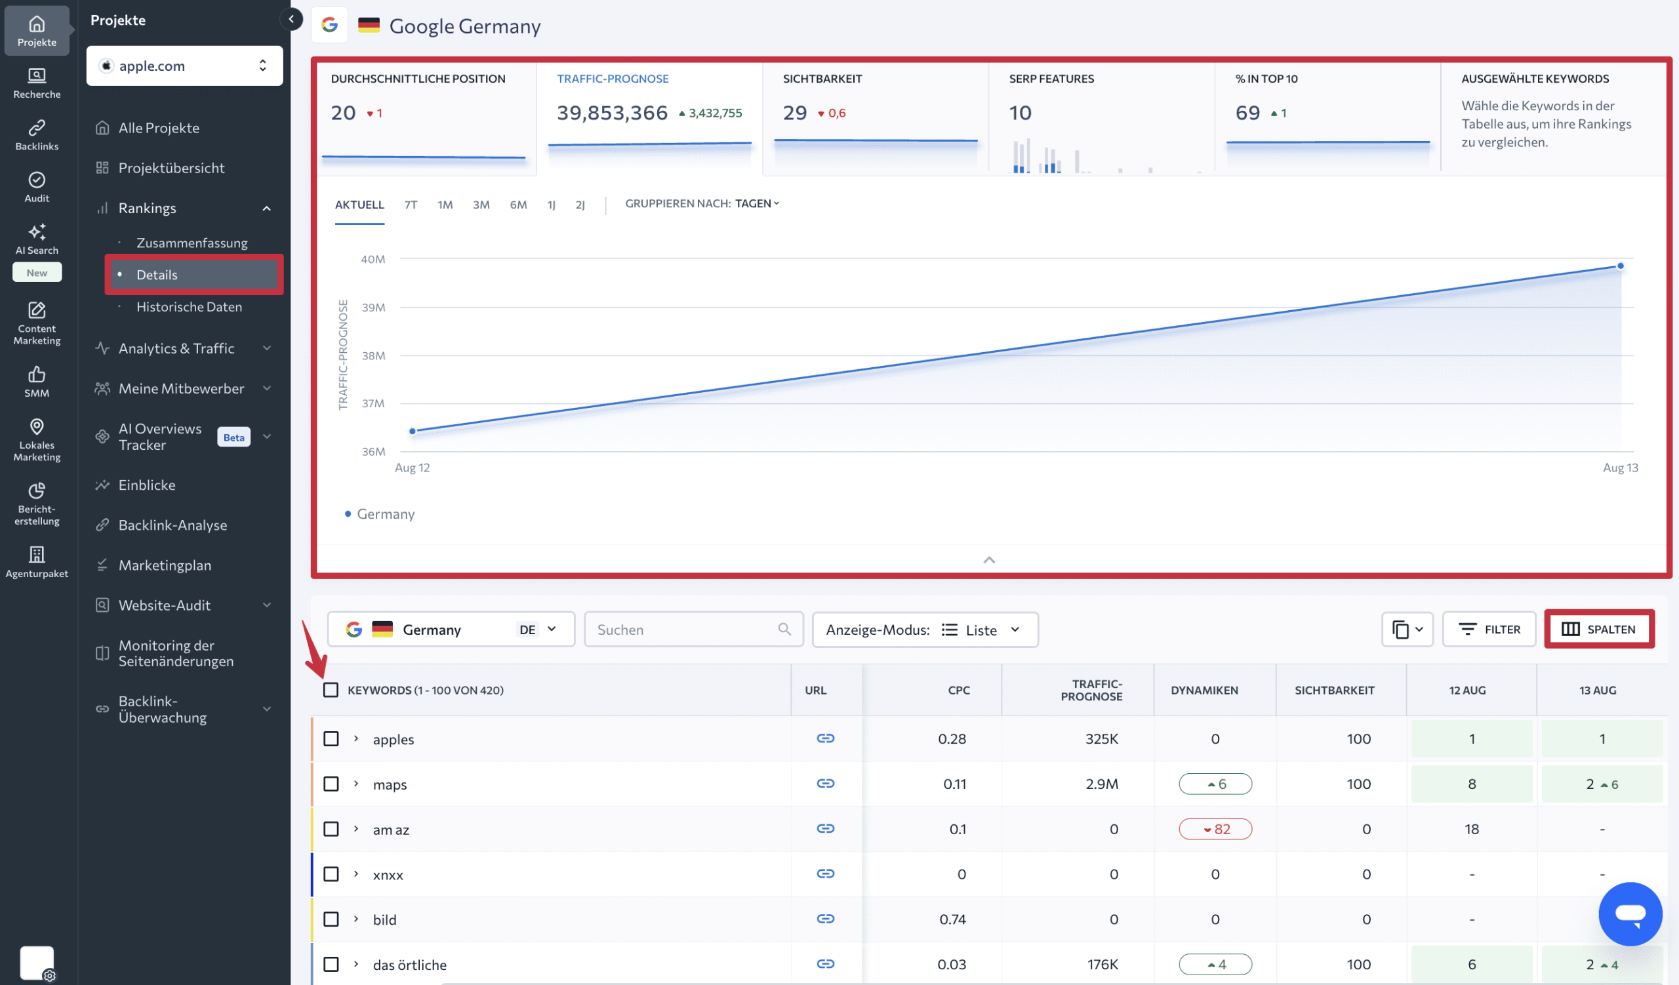Tick the checkbox for maps keyword
1679x985 pixels.
pyautogui.click(x=331, y=784)
